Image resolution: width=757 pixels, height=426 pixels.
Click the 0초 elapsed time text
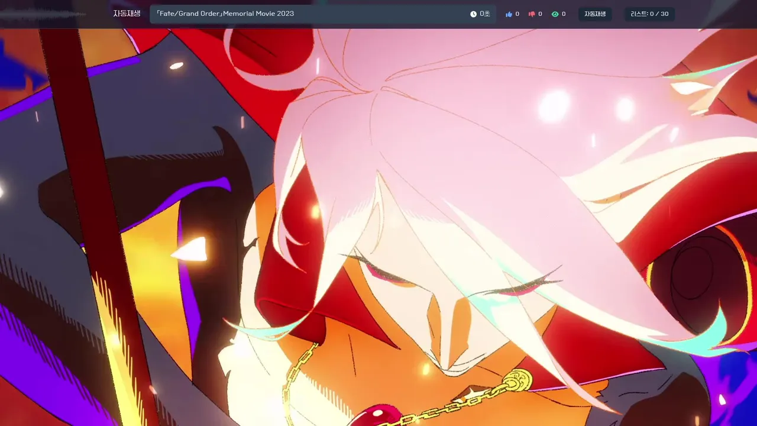point(485,14)
